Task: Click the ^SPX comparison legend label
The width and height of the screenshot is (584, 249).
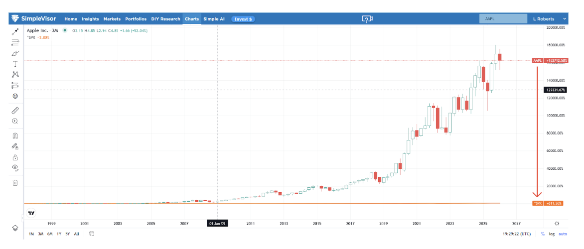Action: coord(30,37)
